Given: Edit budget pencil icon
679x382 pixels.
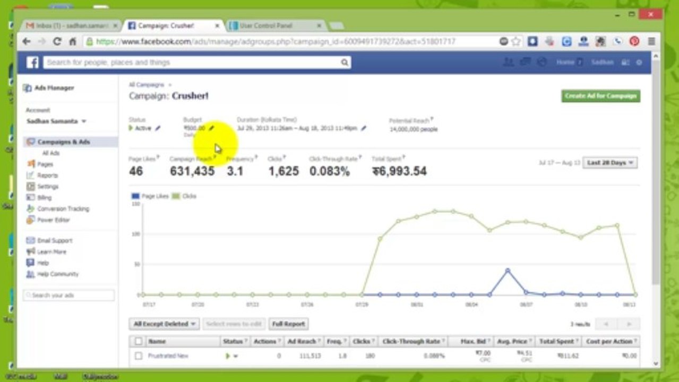Looking at the screenshot, I should (x=211, y=128).
